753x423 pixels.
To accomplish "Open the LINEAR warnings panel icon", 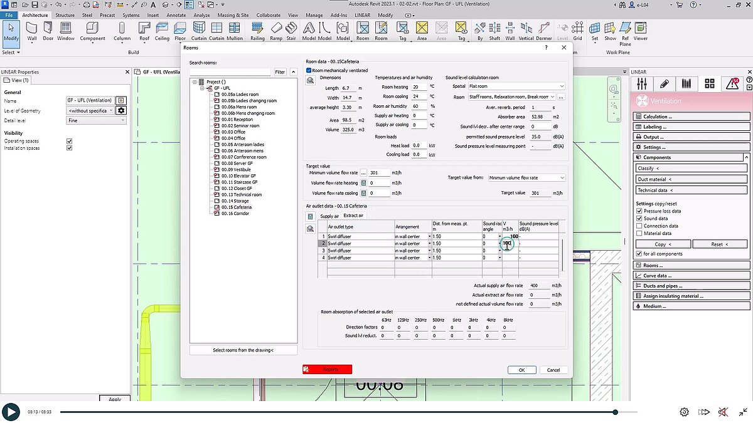I will point(734,84).
